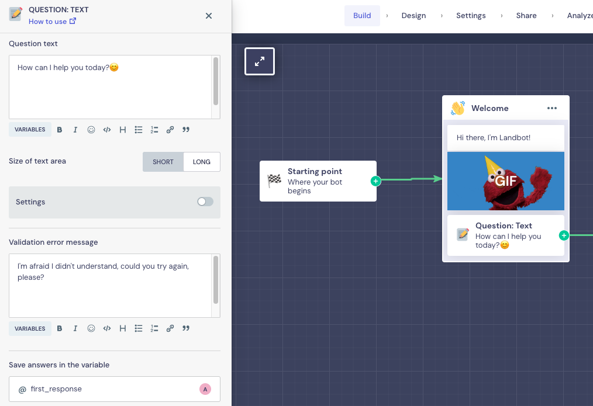The height and width of the screenshot is (406, 593).
Task: Click quote icon under Validation error message
Action: [186, 328]
